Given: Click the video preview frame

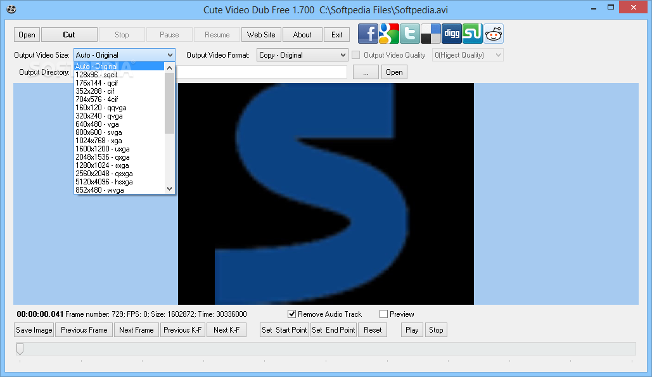Looking at the screenshot, I should 326,194.
